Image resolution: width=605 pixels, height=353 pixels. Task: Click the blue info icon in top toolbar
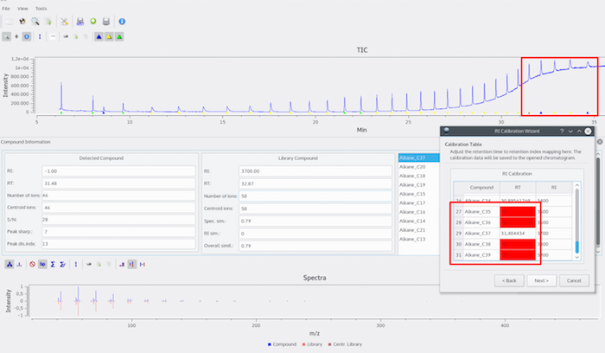click(x=121, y=21)
